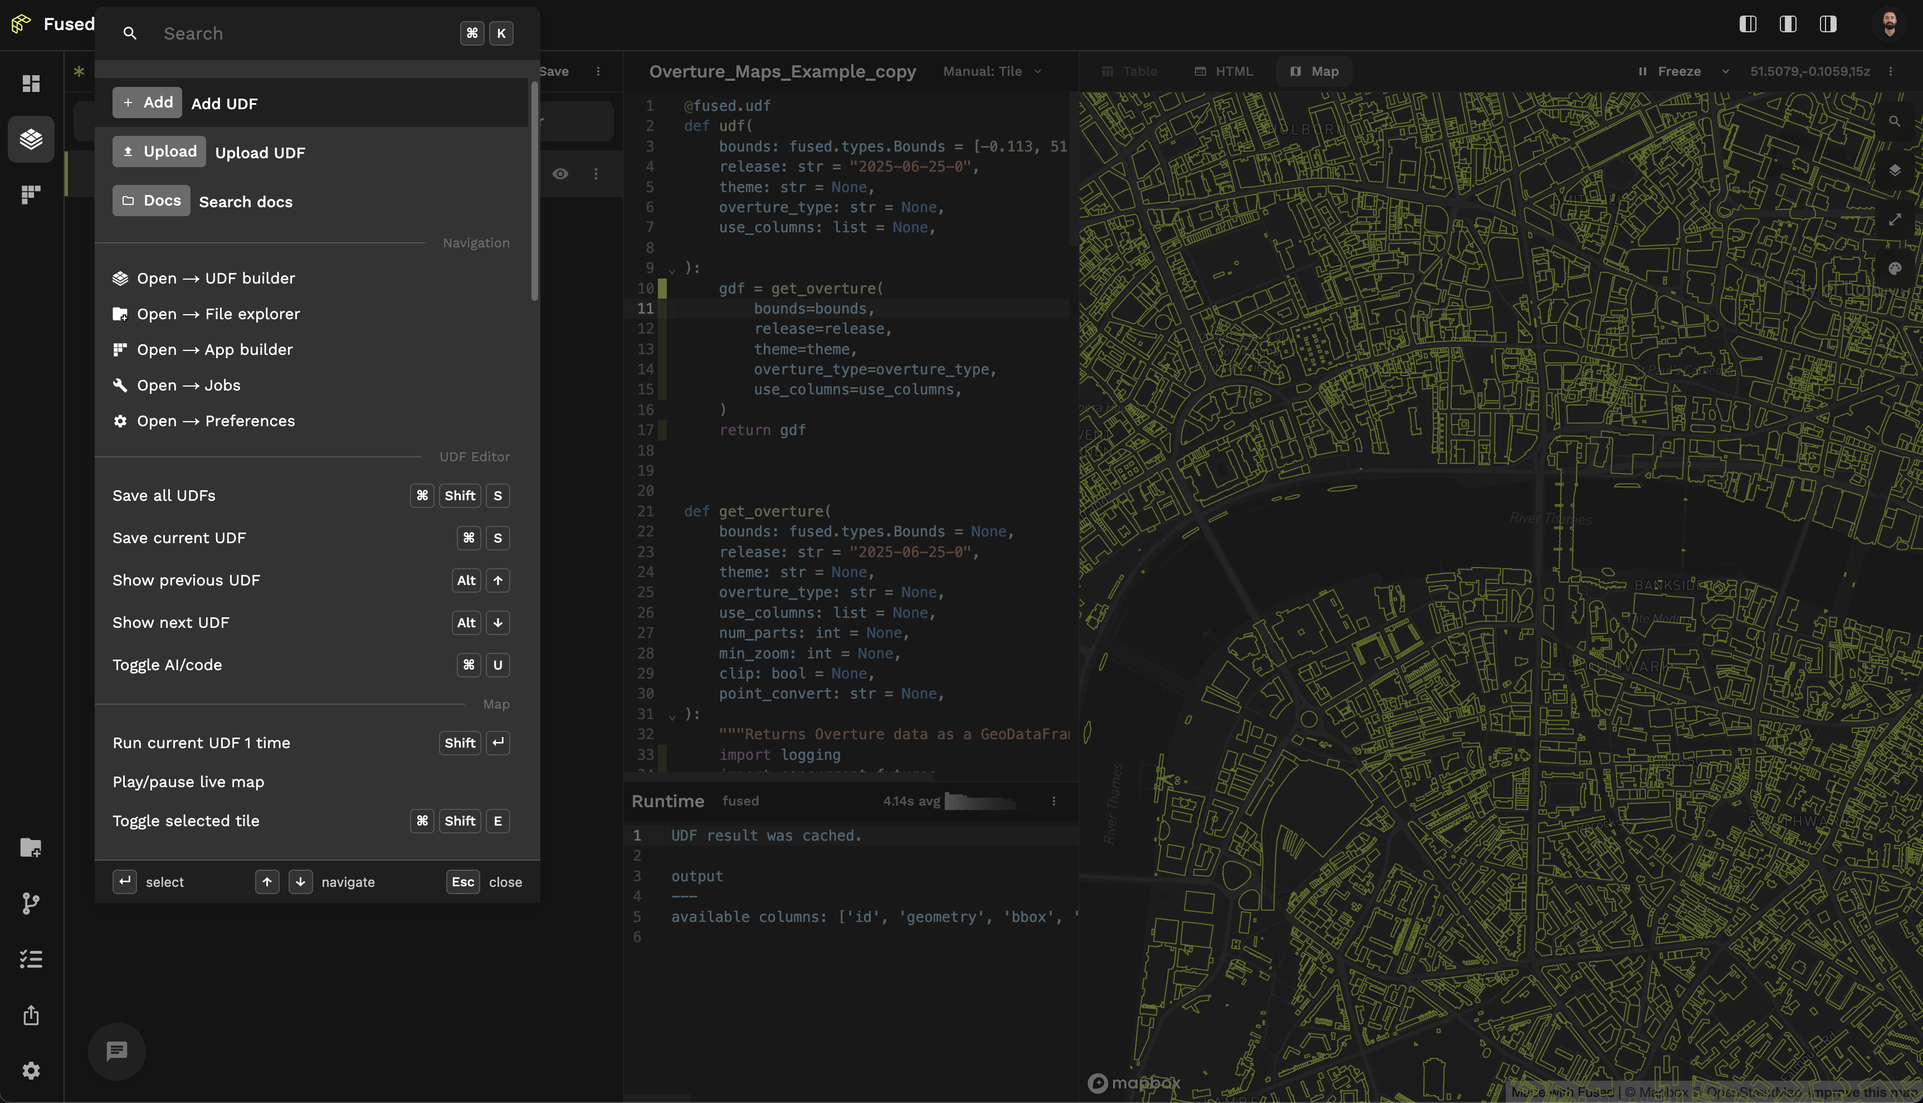Click the map layers icon on right
The image size is (1923, 1103).
pyautogui.click(x=1894, y=170)
